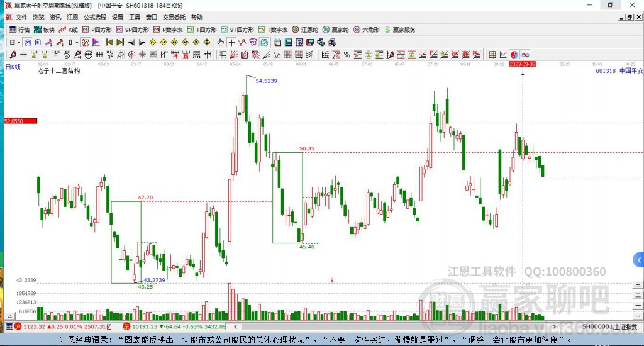The width and height of the screenshot is (644, 346).
Task: Click the black left arrow icon
Action: click(131, 42)
